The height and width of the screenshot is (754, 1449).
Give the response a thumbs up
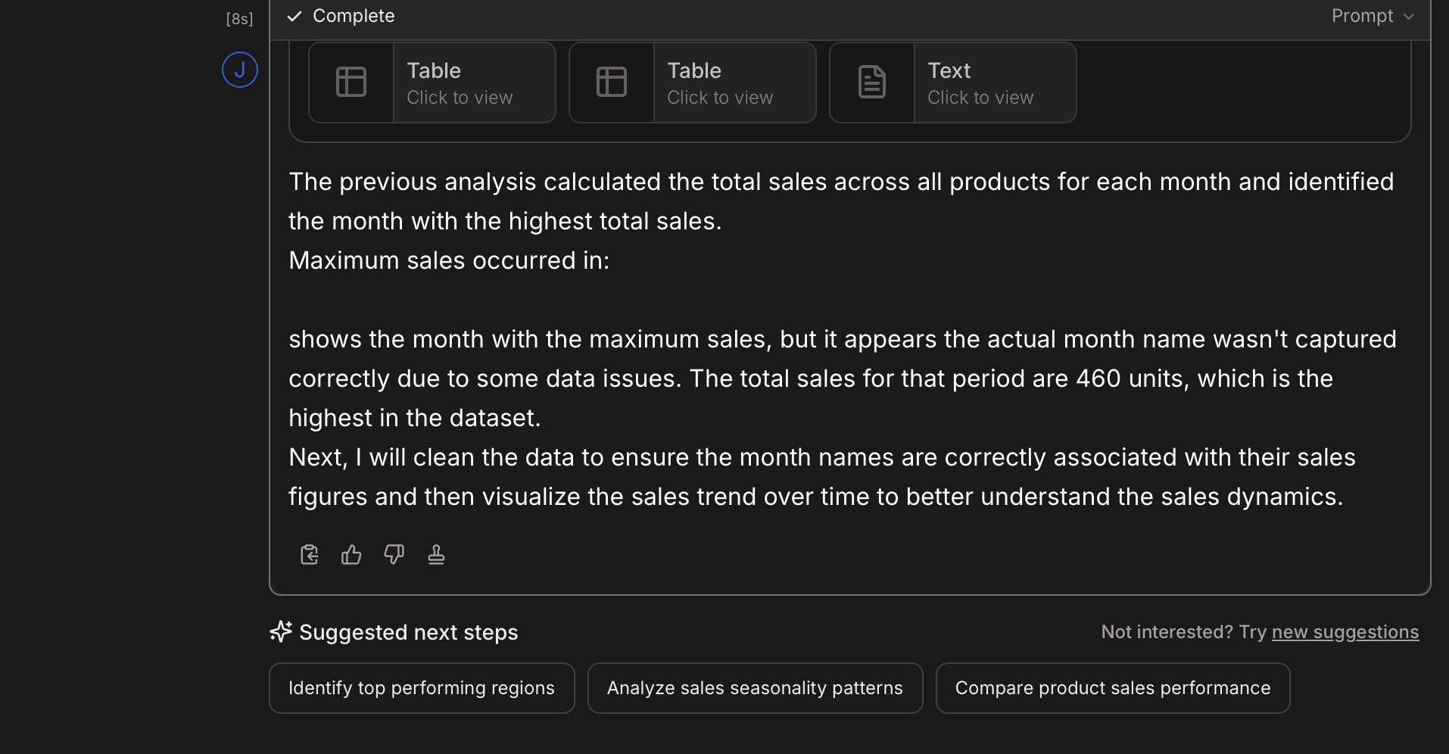pyautogui.click(x=351, y=555)
